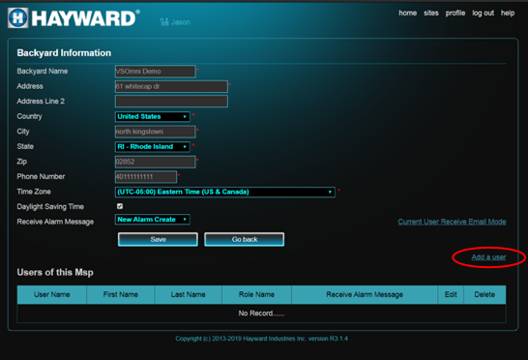528x360 pixels.
Task: Go to the home menu item
Action: coord(408,14)
